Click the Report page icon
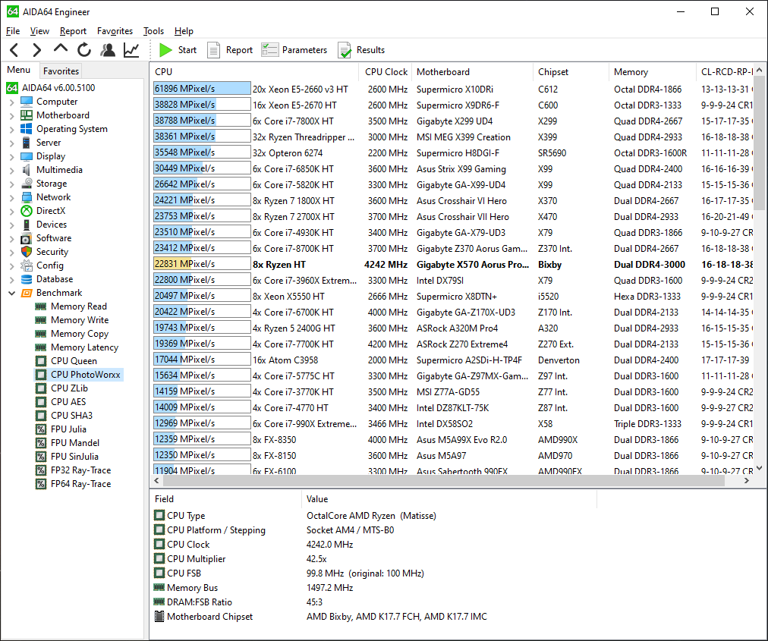This screenshot has width=768, height=641. point(213,50)
